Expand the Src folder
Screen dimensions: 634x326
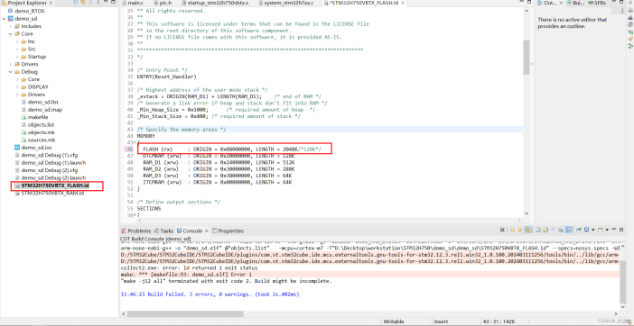pyautogui.click(x=17, y=50)
